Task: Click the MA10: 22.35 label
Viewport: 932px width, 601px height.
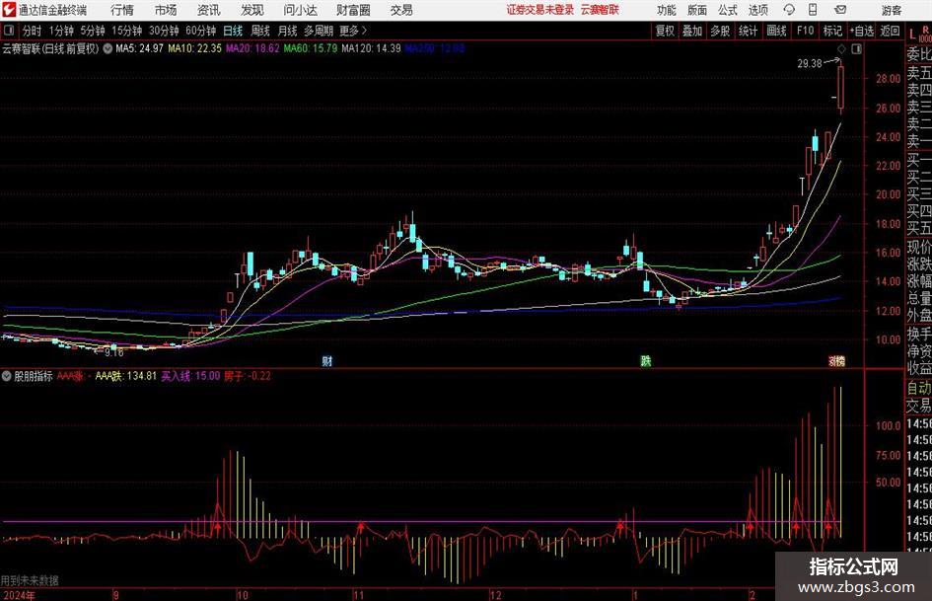Action: tap(194, 48)
